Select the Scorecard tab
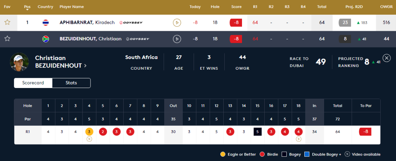This screenshot has width=396, height=161. coord(33,83)
